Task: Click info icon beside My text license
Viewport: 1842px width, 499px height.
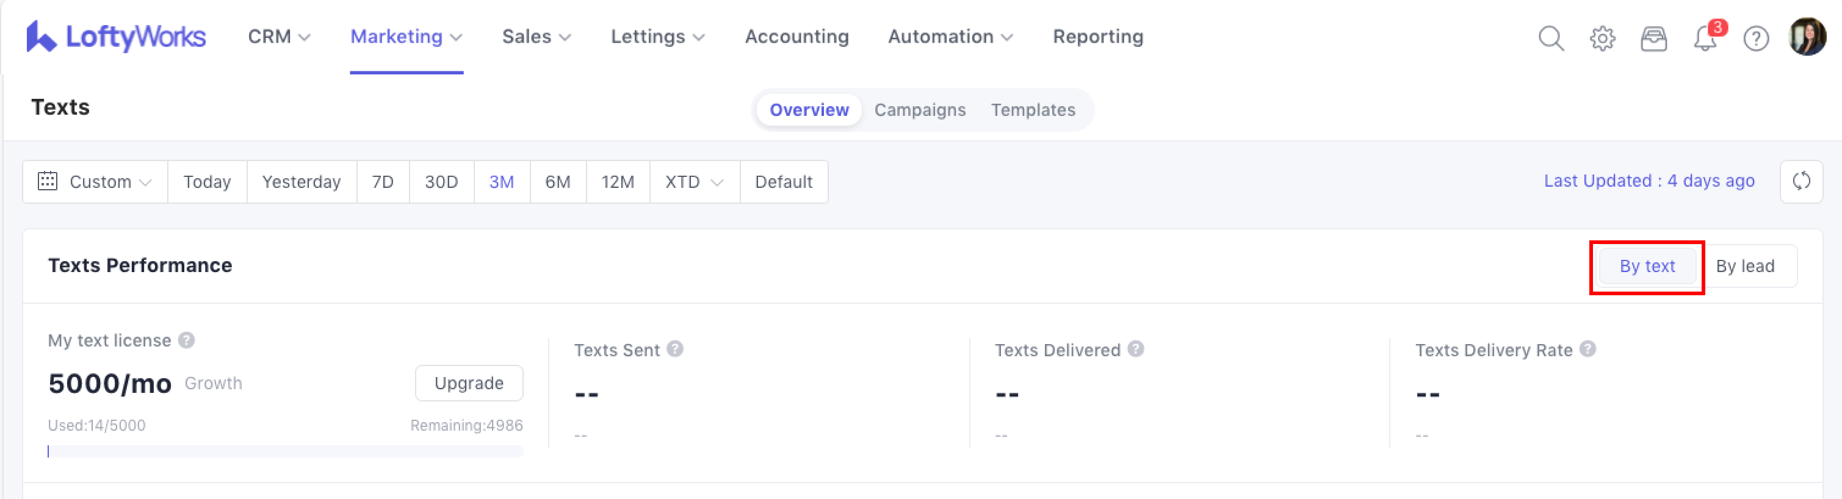Action: [x=187, y=340]
